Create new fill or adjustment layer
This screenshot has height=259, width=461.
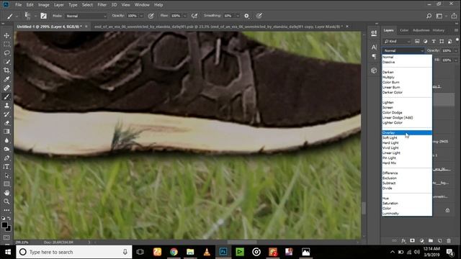(421, 240)
